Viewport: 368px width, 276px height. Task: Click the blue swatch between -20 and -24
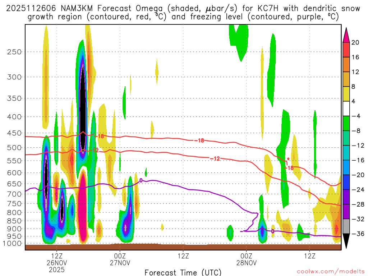(x=346, y=182)
